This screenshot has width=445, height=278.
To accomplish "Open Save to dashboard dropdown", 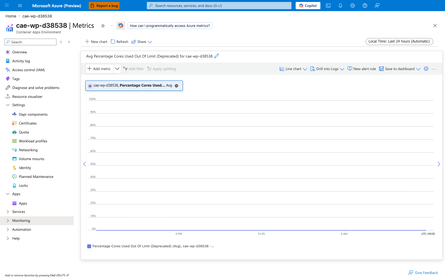I will [x=400, y=69].
